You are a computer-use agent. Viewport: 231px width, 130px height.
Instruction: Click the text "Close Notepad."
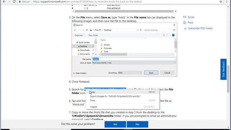coord(81,82)
